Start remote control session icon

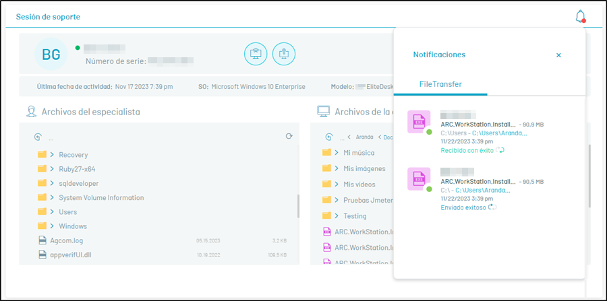click(x=256, y=54)
